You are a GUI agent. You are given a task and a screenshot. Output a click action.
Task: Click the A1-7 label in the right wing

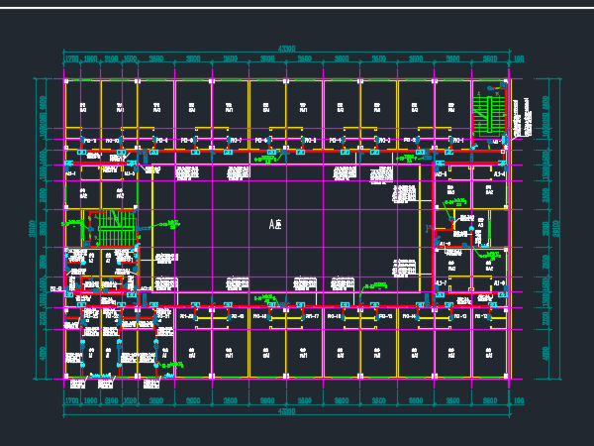point(442,282)
